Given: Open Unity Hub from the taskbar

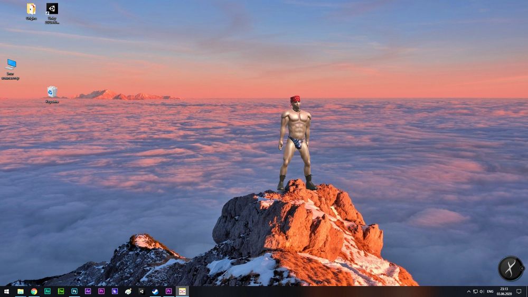Looking at the screenshot, I should click(x=142, y=291).
